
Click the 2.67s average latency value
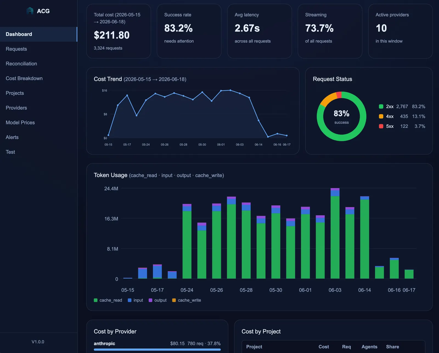pyautogui.click(x=247, y=28)
